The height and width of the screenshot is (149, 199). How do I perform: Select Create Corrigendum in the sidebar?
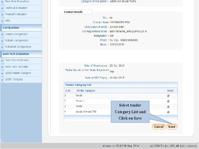(16, 34)
